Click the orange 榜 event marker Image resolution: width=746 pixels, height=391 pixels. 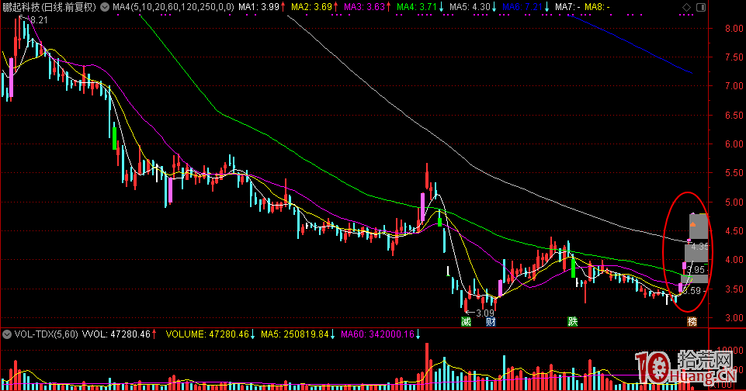click(692, 321)
